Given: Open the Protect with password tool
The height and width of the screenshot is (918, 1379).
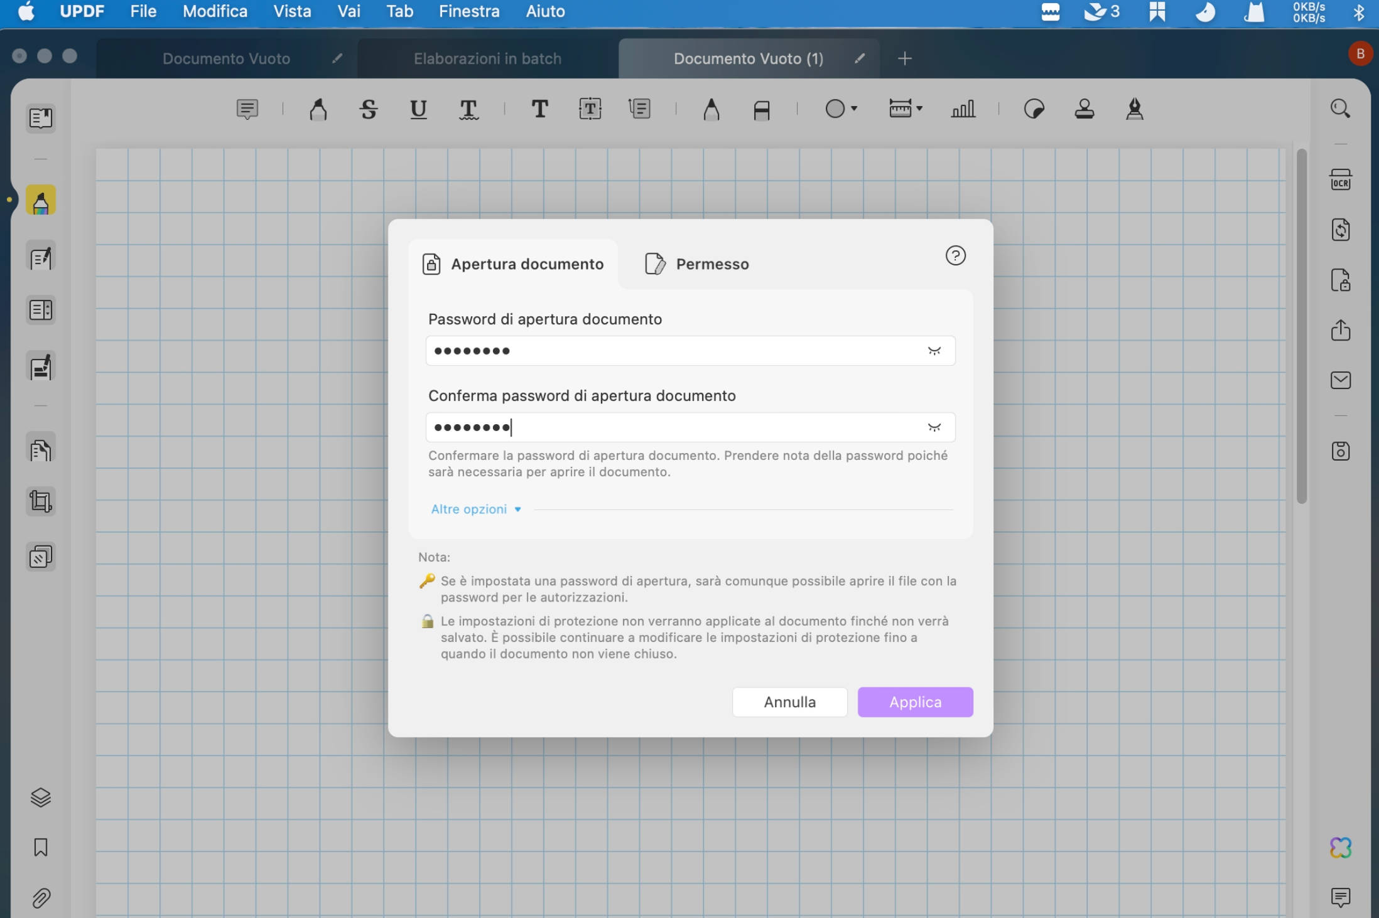Looking at the screenshot, I should pos(1341,280).
